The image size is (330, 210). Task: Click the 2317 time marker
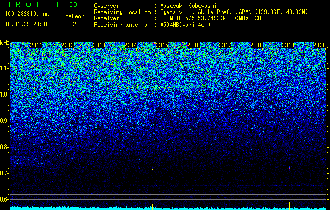tap(225, 45)
